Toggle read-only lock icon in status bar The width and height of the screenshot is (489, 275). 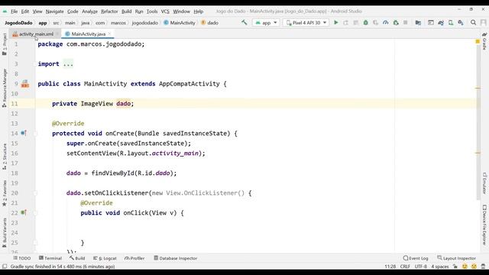[x=455, y=267]
